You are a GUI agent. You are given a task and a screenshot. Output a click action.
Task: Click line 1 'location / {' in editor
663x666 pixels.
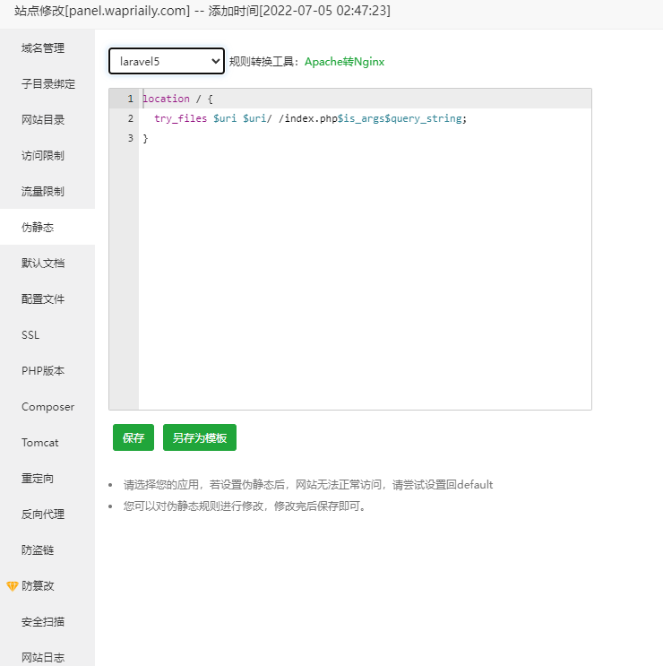pos(178,99)
